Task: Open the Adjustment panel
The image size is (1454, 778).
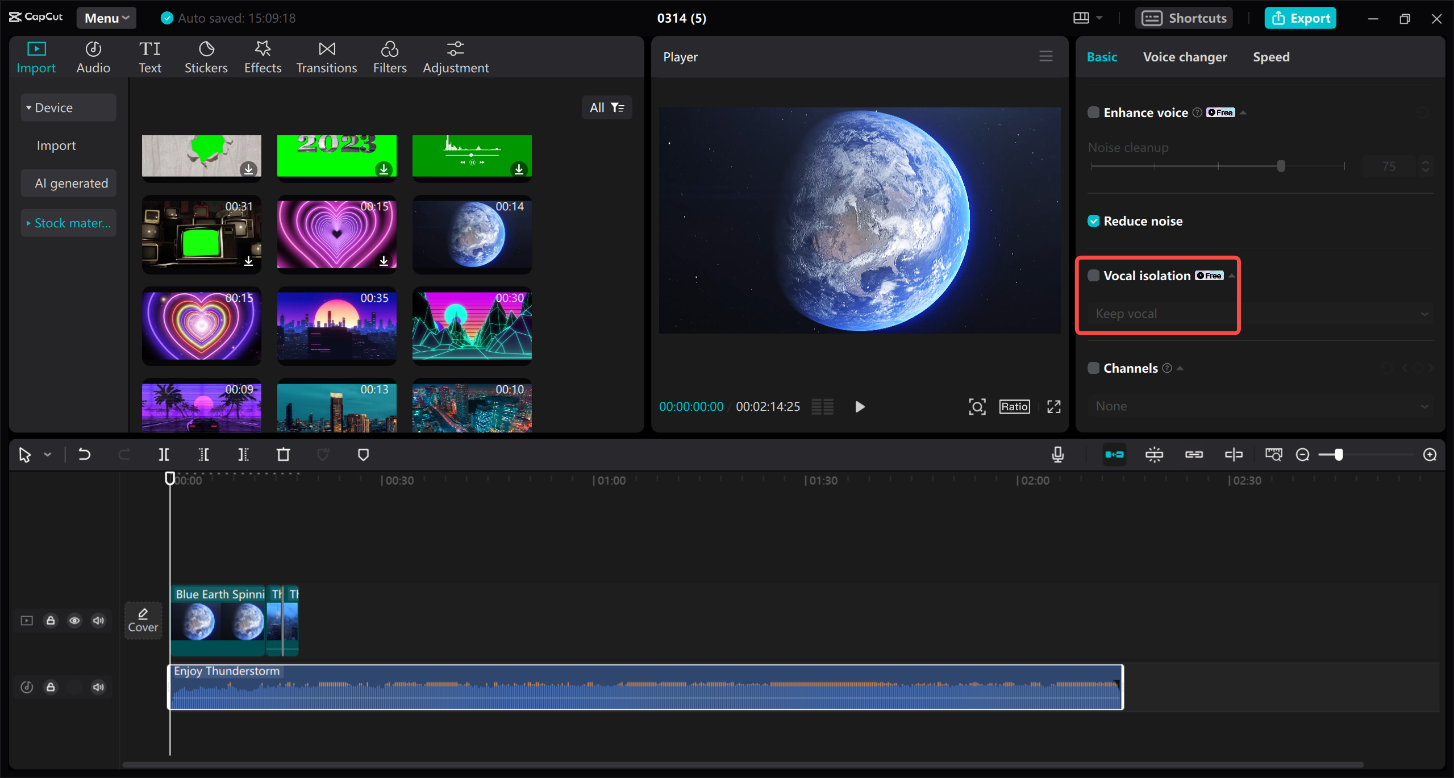Action: pyautogui.click(x=455, y=56)
